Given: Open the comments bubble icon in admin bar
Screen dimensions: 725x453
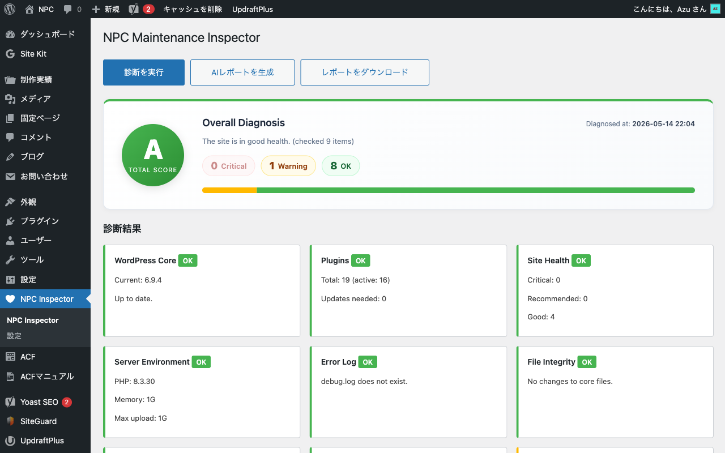Looking at the screenshot, I should pos(68,10).
